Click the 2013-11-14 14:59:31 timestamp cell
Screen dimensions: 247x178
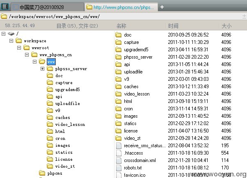188,109
